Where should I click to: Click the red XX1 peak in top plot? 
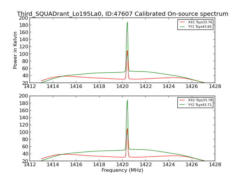tap(127, 51)
